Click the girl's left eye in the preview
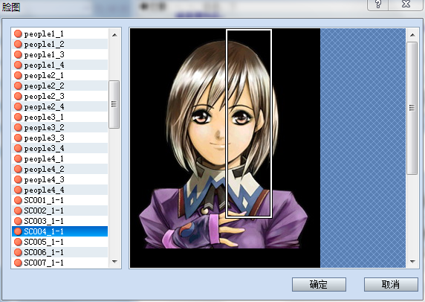 [241, 118]
